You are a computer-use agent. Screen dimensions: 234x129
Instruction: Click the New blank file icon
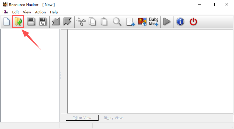point(7,21)
